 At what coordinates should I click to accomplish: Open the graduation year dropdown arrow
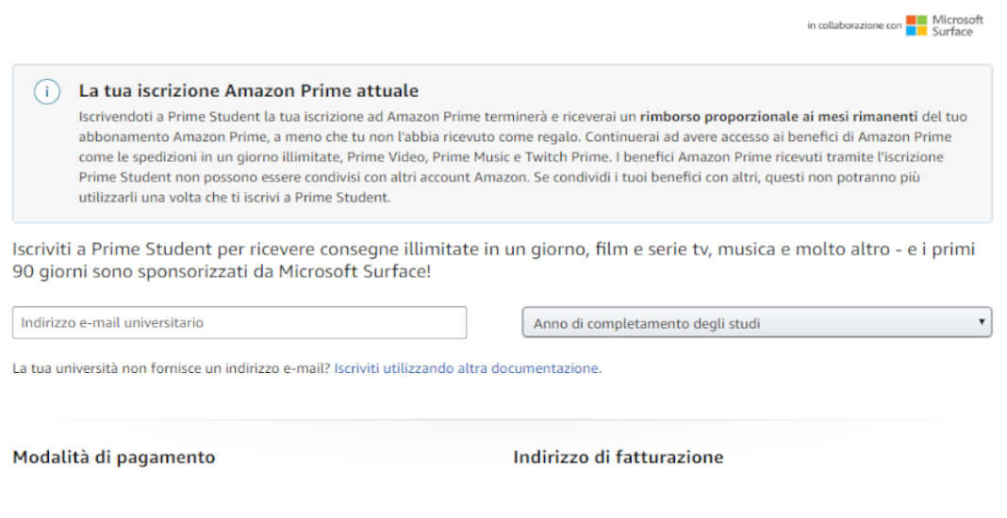click(981, 321)
